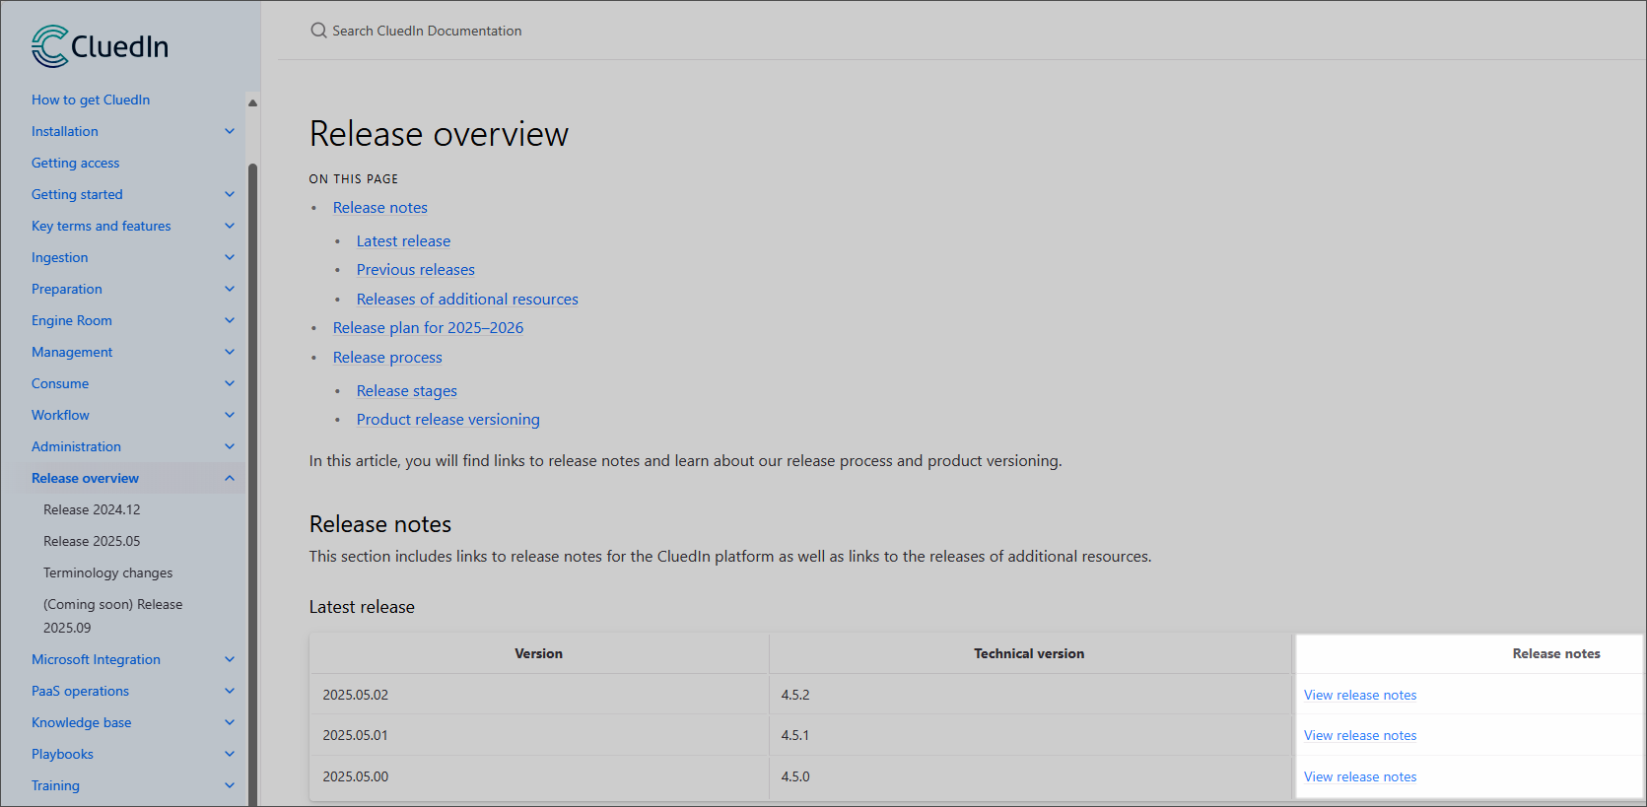
Task: Click the sidebar scroll up arrow
Action: click(x=252, y=102)
